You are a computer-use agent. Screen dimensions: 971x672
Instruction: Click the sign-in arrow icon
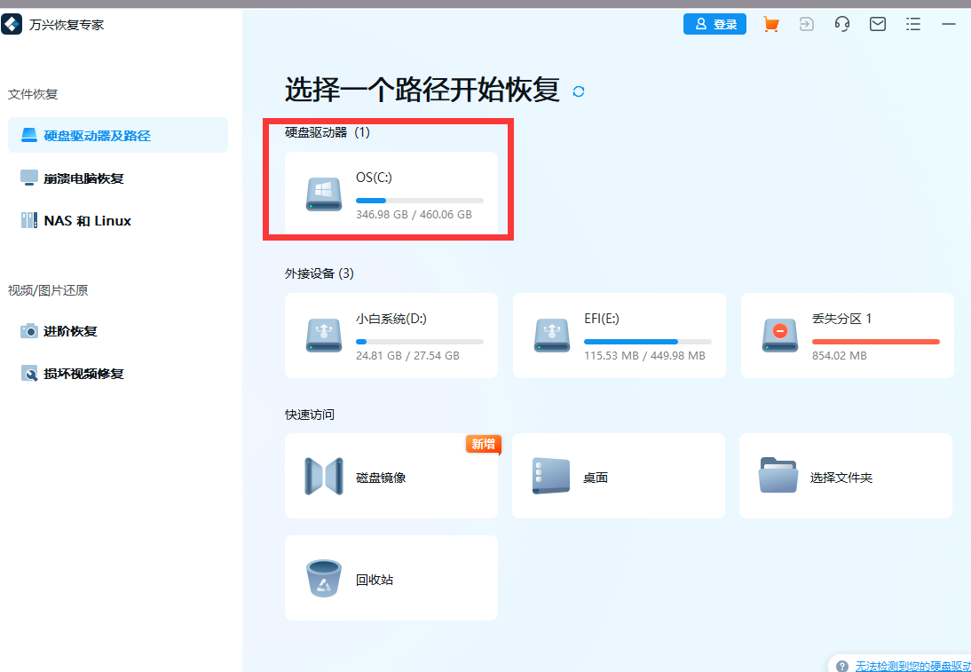point(806,24)
